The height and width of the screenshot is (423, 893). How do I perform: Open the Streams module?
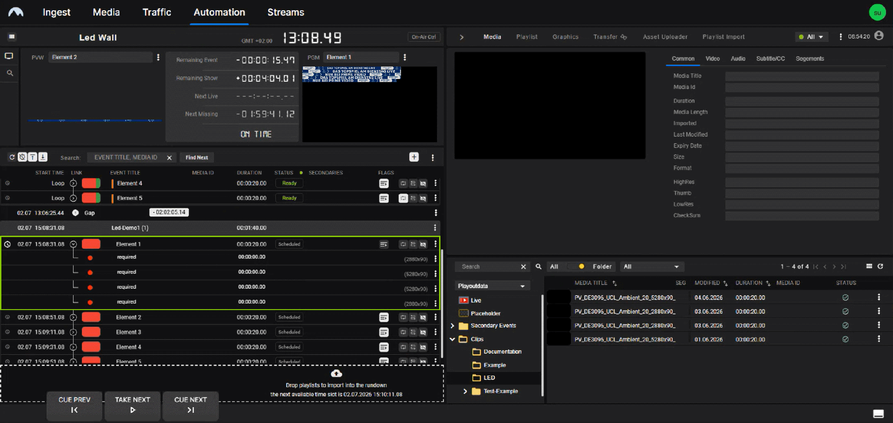tap(286, 13)
